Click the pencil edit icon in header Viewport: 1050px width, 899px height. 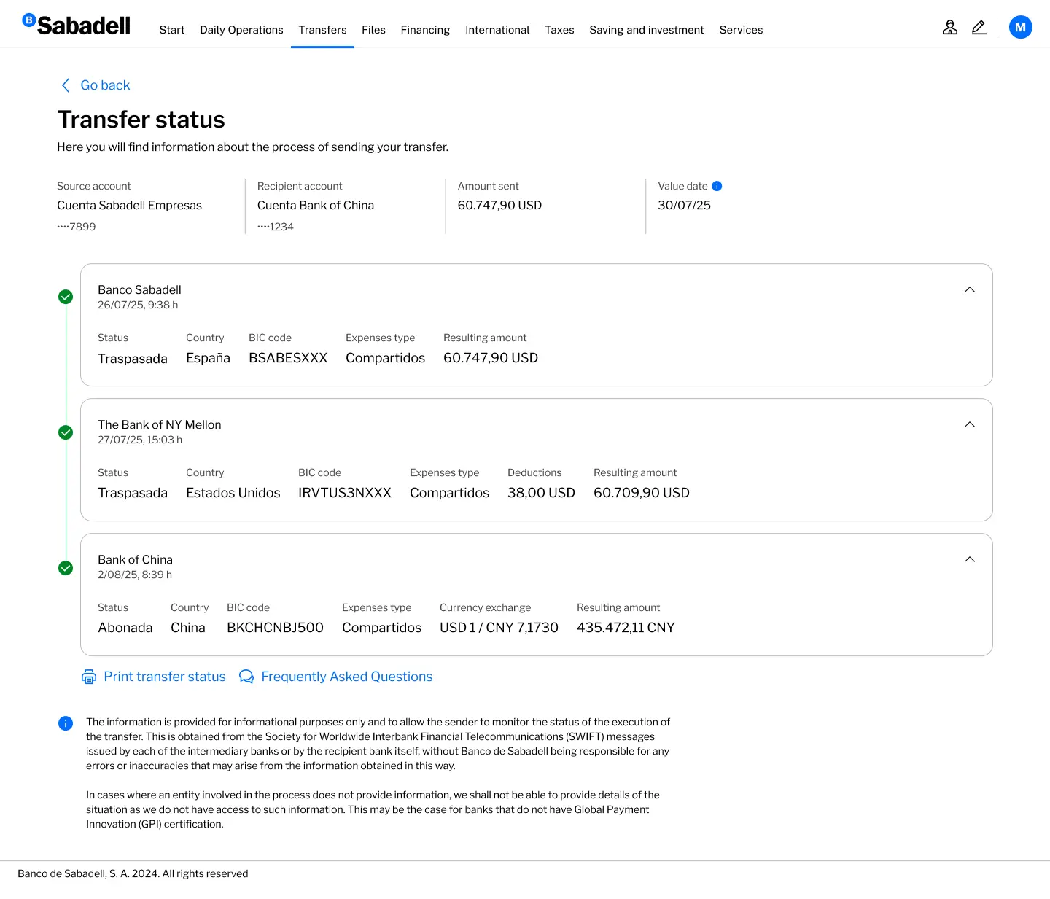click(979, 28)
